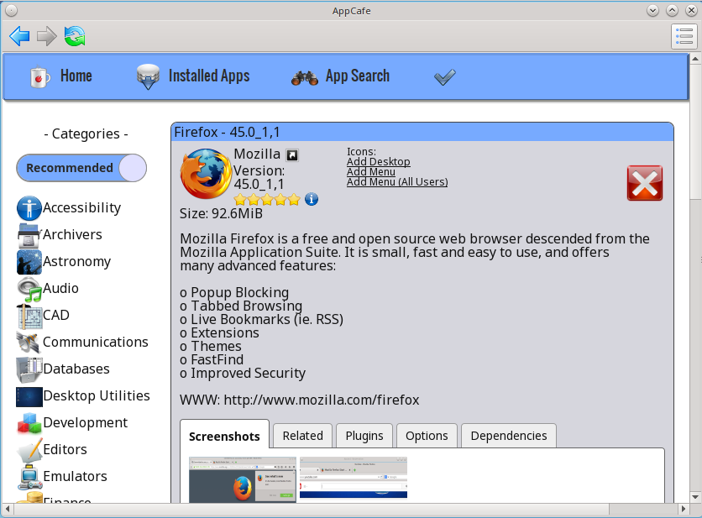The image size is (702, 518).
Task: Select the CAD category label
Action: pyautogui.click(x=56, y=315)
